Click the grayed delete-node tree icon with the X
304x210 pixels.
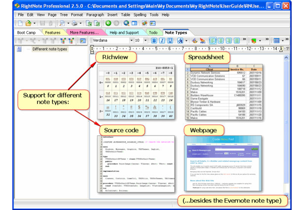[x=53, y=41]
